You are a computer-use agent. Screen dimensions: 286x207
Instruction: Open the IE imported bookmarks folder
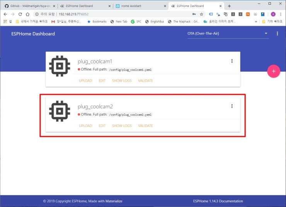coord(32,22)
